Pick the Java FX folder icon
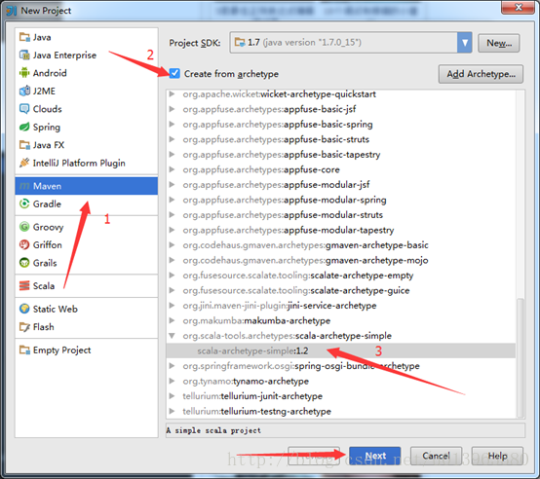Screen dimensions: 540x479 pos(24,145)
